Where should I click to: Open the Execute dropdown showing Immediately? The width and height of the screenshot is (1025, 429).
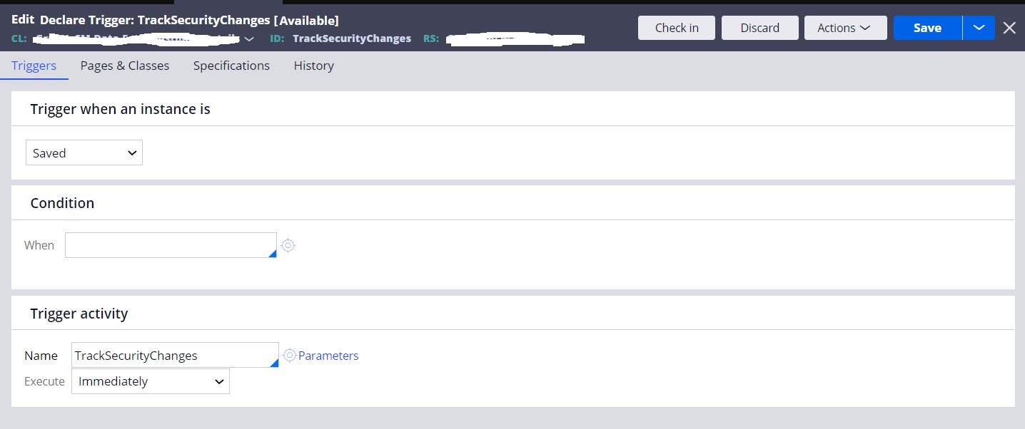150,381
